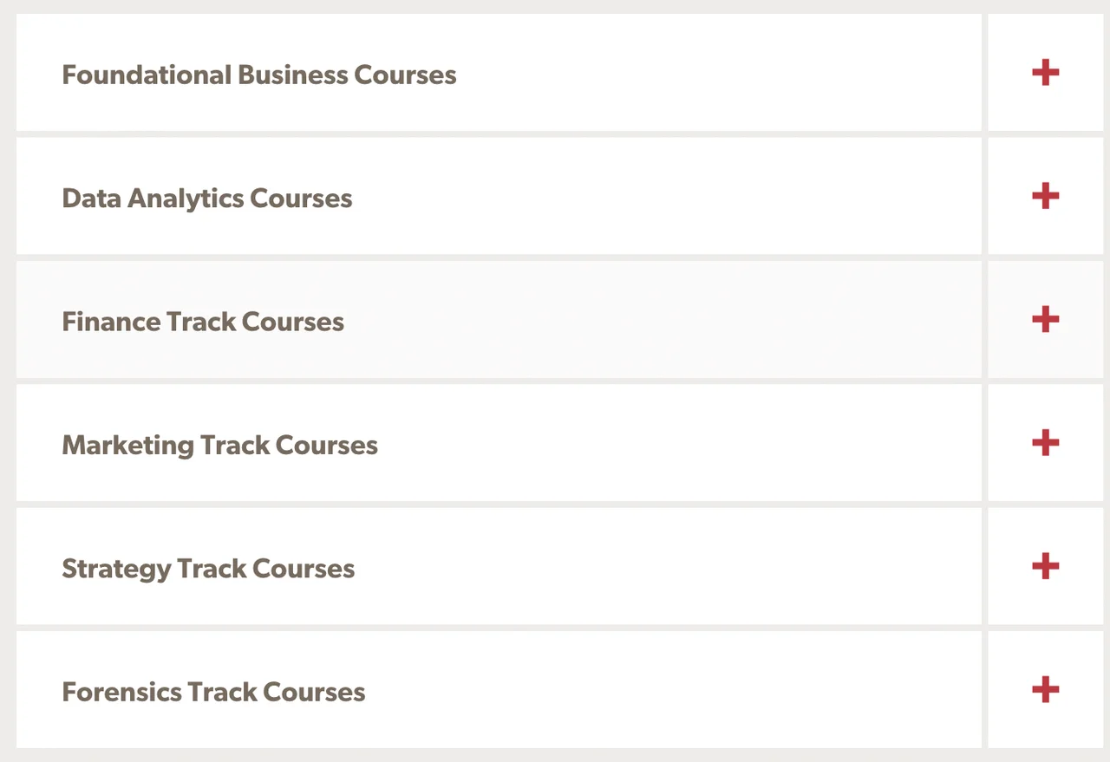Image resolution: width=1110 pixels, height=762 pixels.
Task: Click the 'Foundational Business Courses' heading text
Action: pyautogui.click(x=258, y=75)
